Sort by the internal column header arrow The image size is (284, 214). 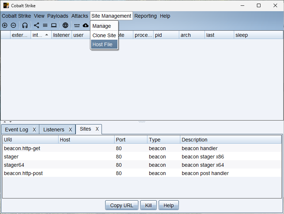tap(46, 35)
